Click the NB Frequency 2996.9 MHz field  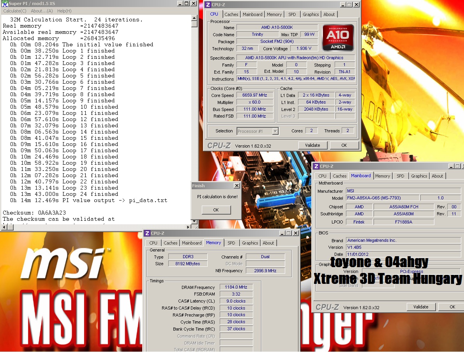265,271
